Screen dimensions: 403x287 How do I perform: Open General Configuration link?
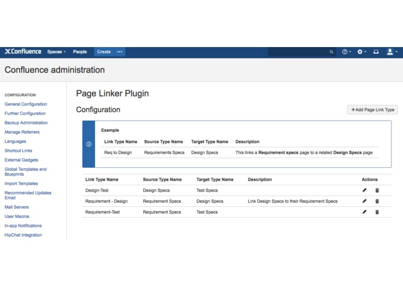(26, 104)
